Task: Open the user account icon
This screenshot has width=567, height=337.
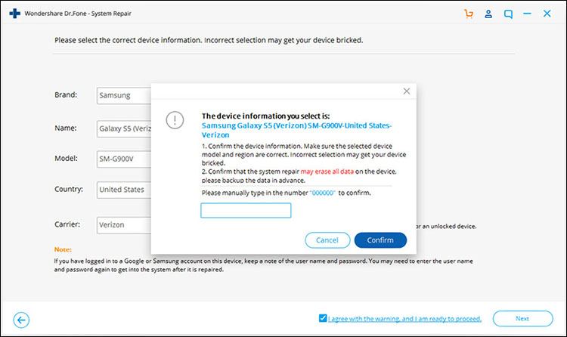Action: click(488, 14)
